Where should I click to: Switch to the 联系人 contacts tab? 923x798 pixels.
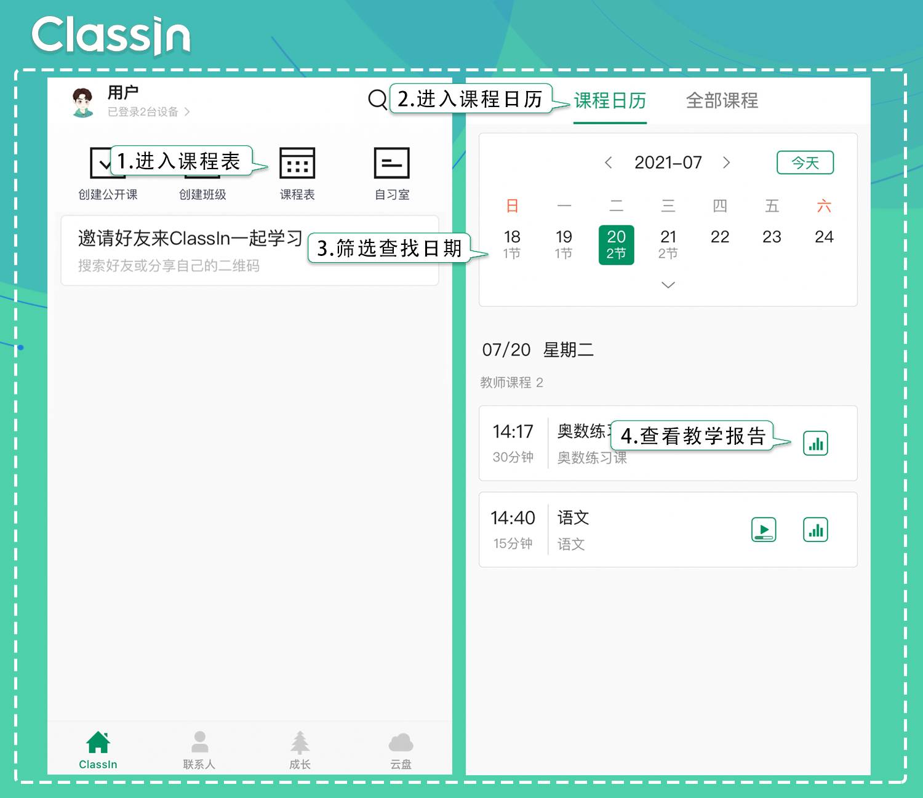(x=199, y=750)
